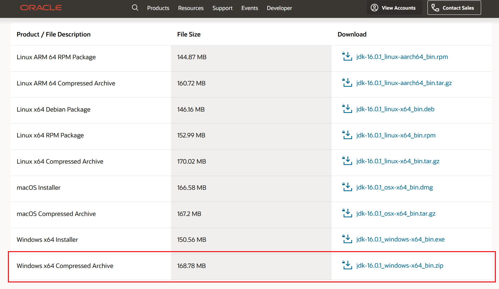Open the search magnifier icon
Viewport: 499px width, 289px height.
(135, 8)
